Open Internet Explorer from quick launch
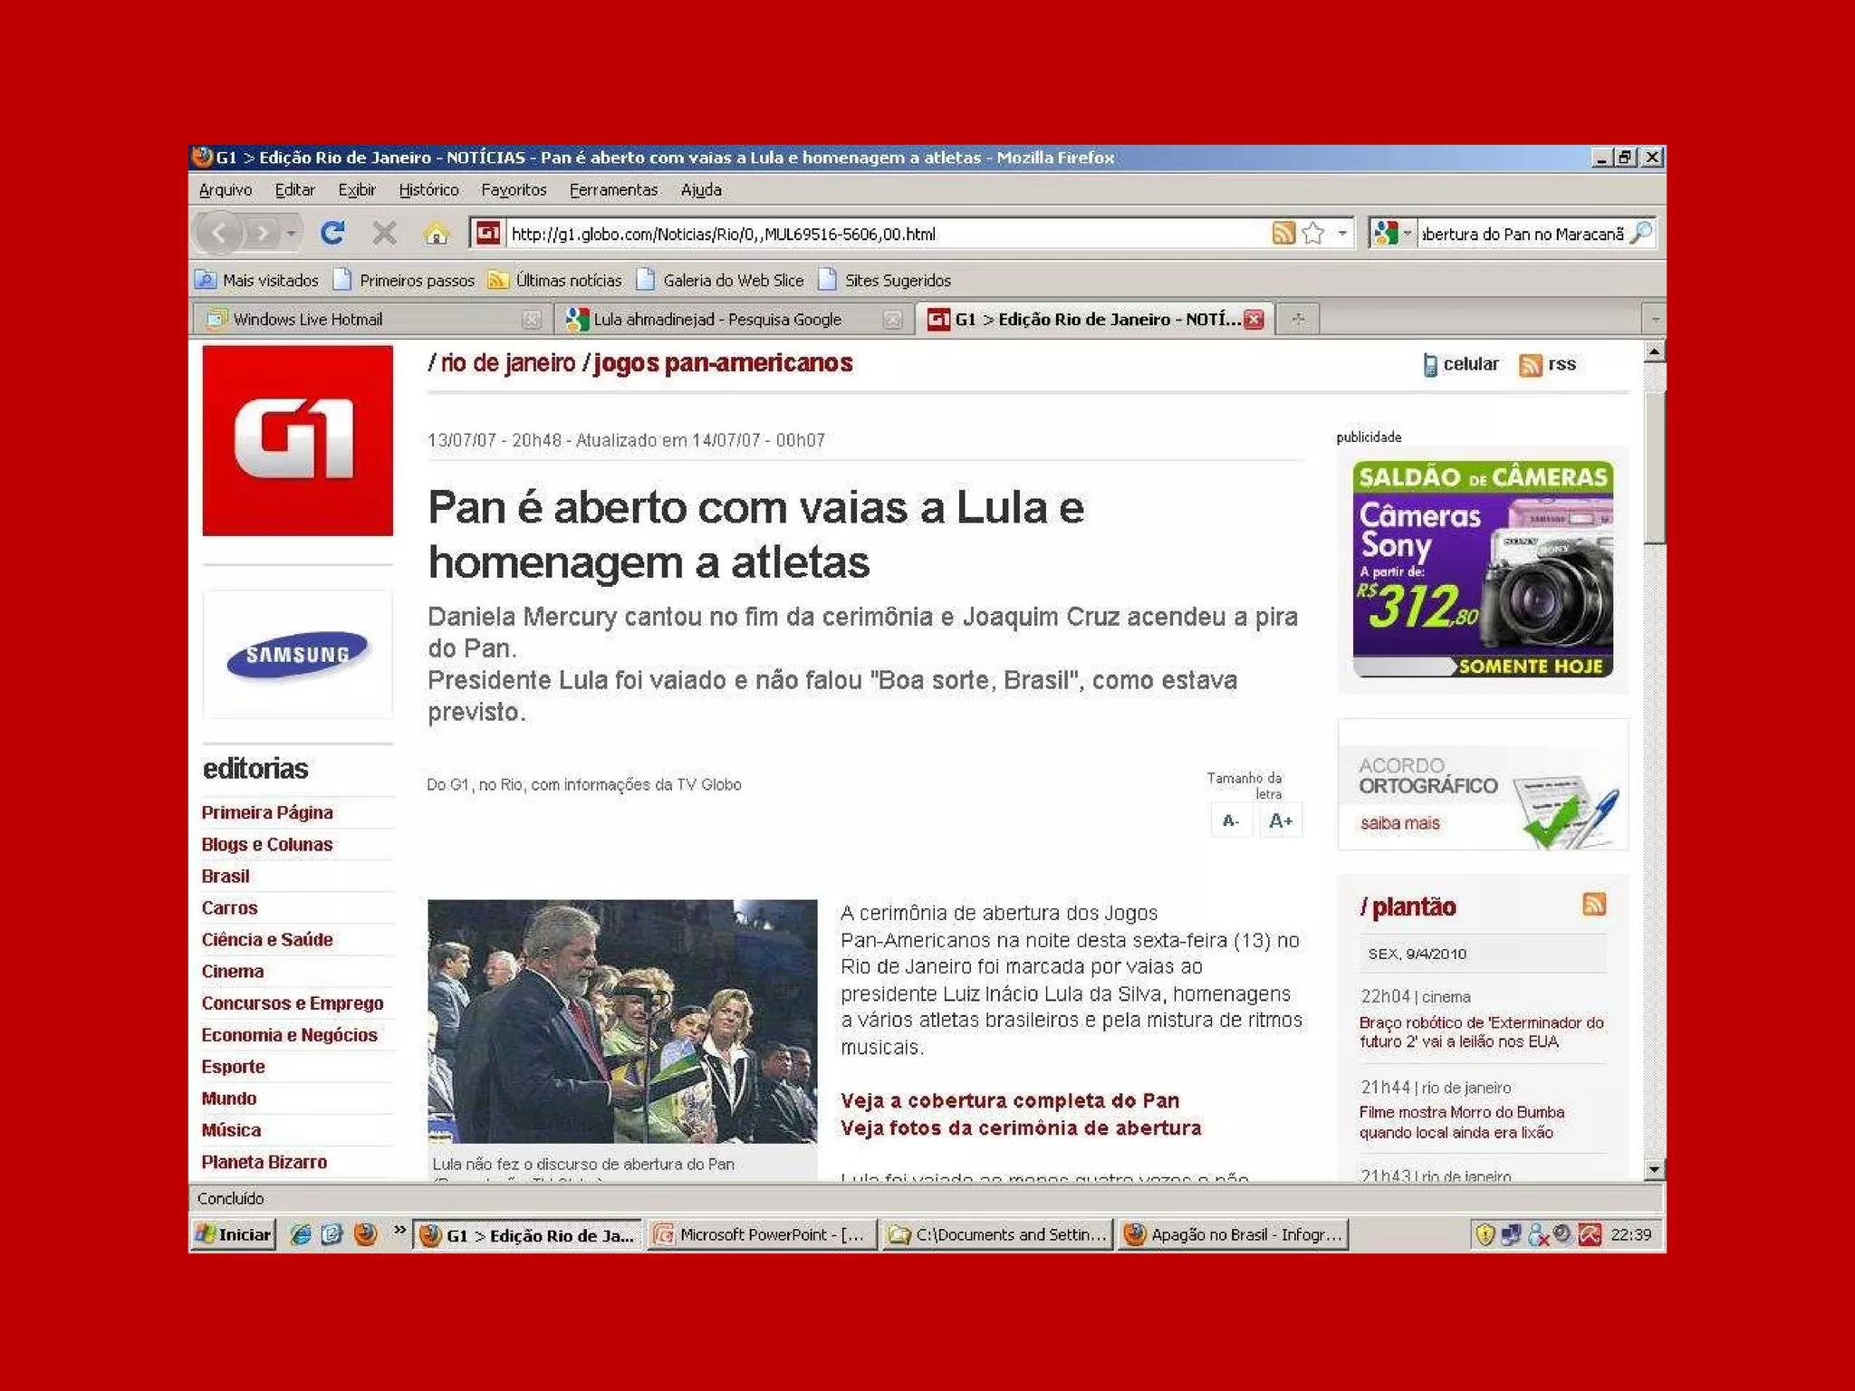Viewport: 1855px width, 1391px height. pyautogui.click(x=301, y=1234)
